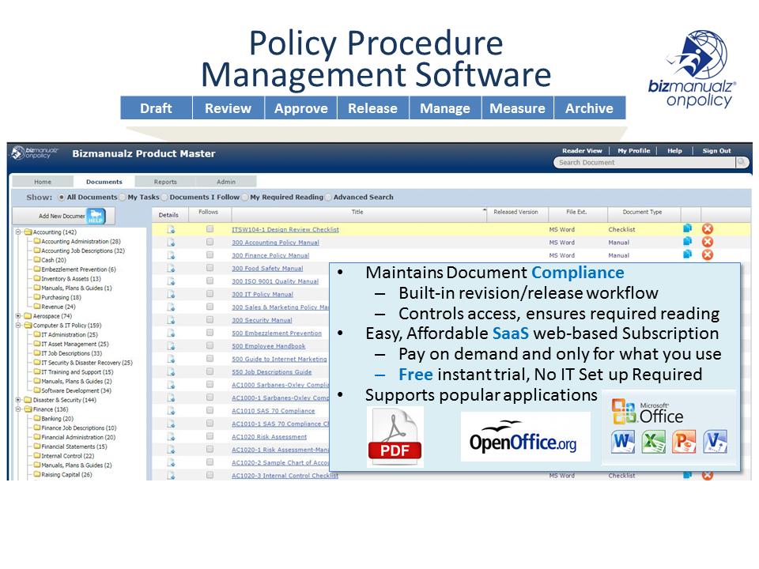Open the Reports tab
The image size is (759, 569).
click(165, 182)
